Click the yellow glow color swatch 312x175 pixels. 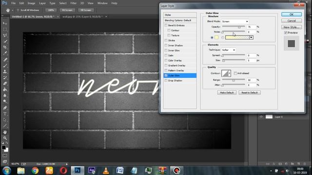(216, 37)
